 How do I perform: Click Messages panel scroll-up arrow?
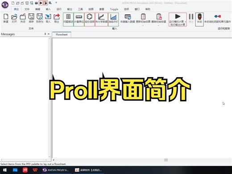(50, 39)
